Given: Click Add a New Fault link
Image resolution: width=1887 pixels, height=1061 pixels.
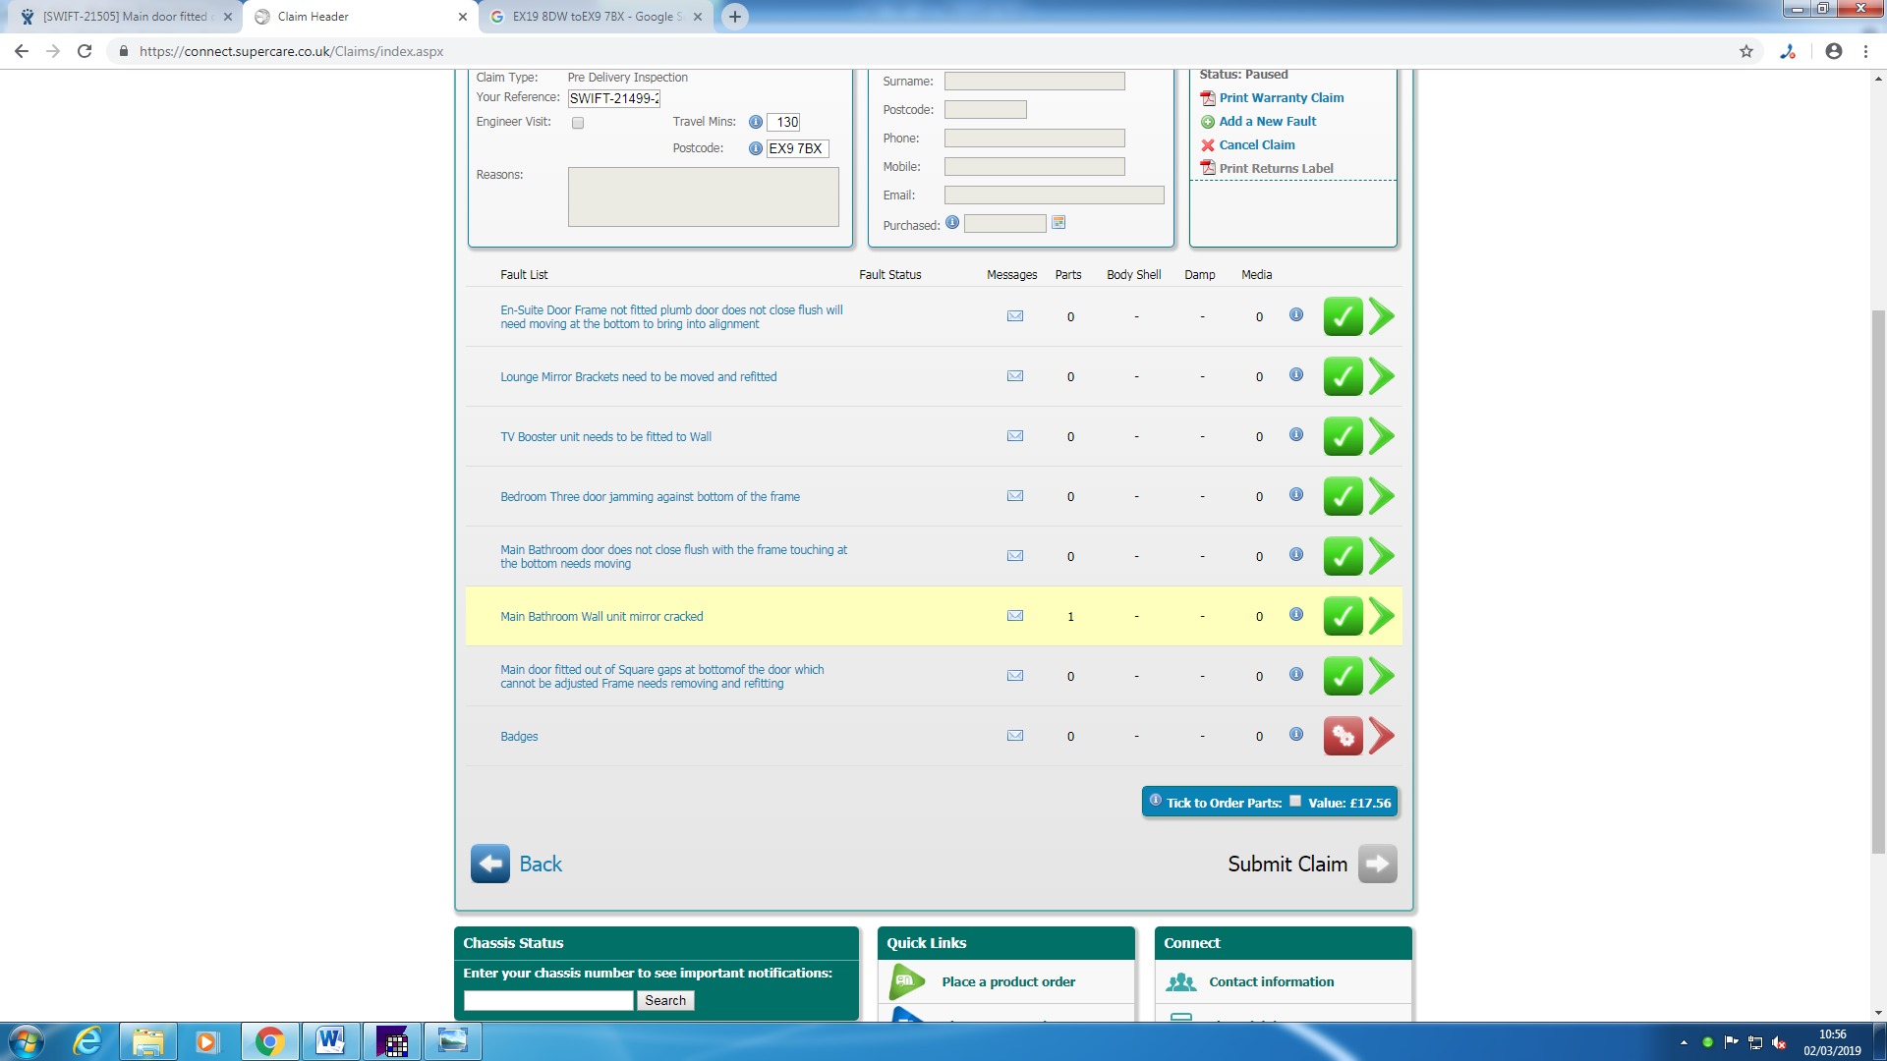Looking at the screenshot, I should point(1267,122).
